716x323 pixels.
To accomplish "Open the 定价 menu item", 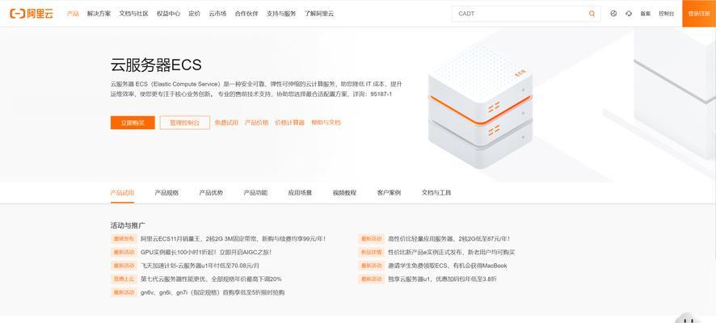I will tap(195, 14).
